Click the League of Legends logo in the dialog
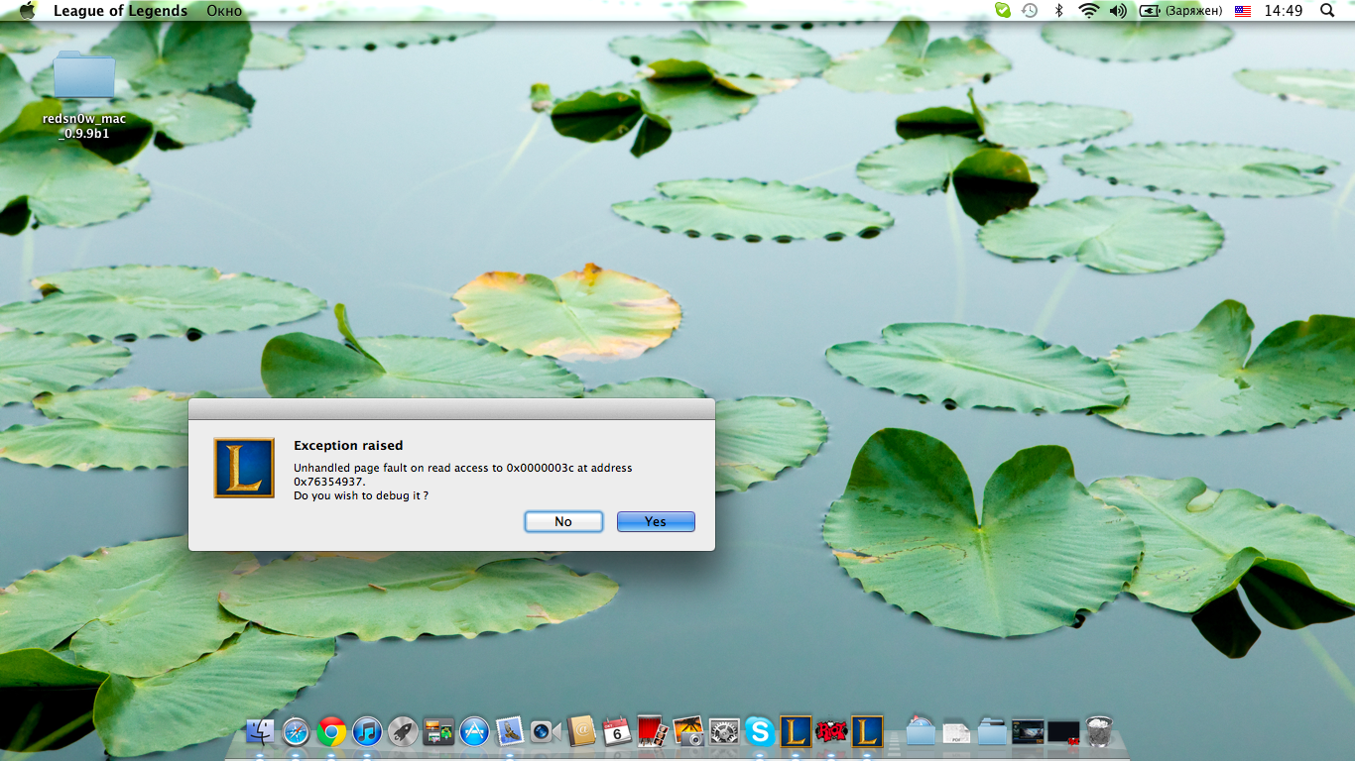This screenshot has width=1355, height=761. (244, 468)
